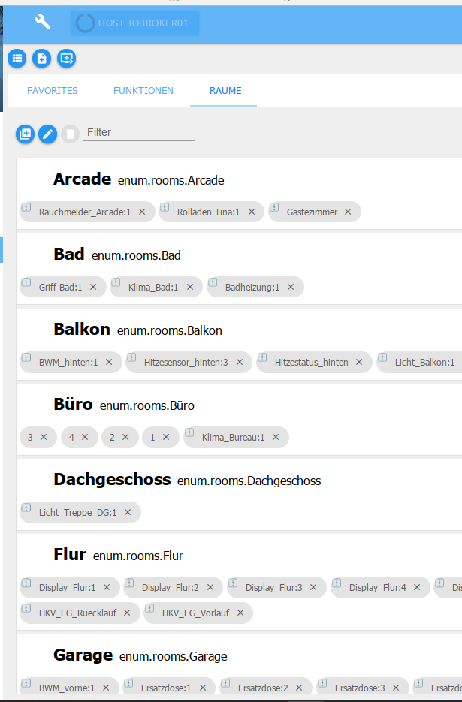Viewport: 462px width, 702px height.
Task: Create a new enum with the plus icon
Action: 25,134
